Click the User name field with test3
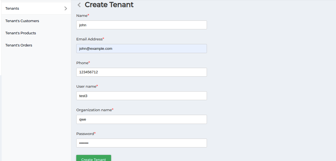Screen dimensions: 336x161 tap(141, 96)
